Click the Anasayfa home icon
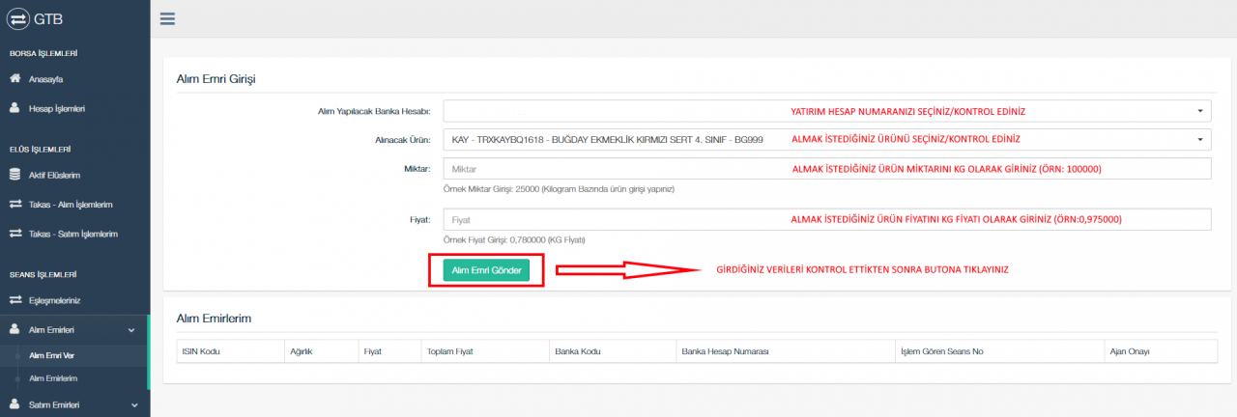 14,79
